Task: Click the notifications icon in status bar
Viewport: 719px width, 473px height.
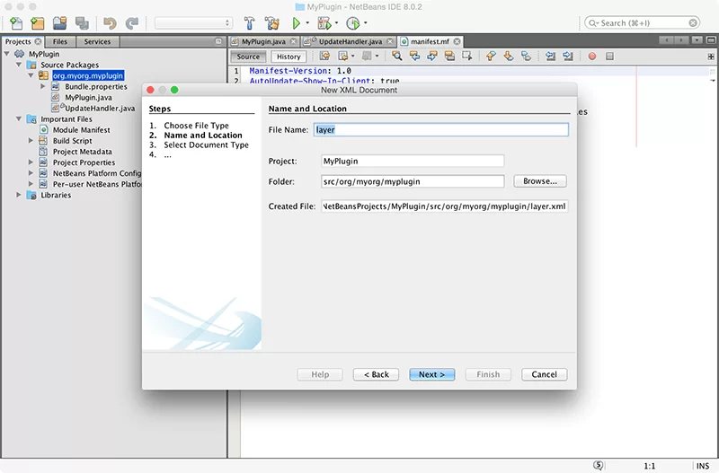Action: pyautogui.click(x=599, y=465)
